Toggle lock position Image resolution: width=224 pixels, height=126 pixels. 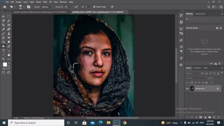(199, 83)
